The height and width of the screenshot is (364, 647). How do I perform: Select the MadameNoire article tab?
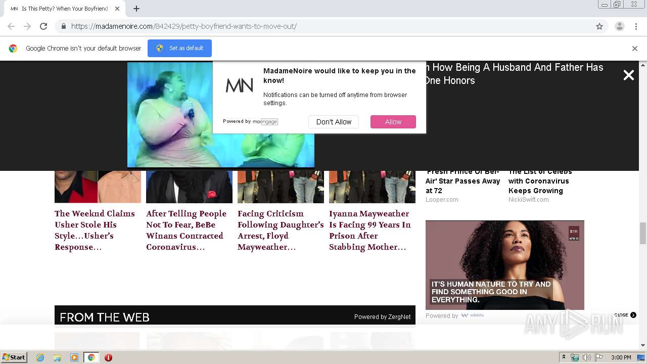pos(65,9)
